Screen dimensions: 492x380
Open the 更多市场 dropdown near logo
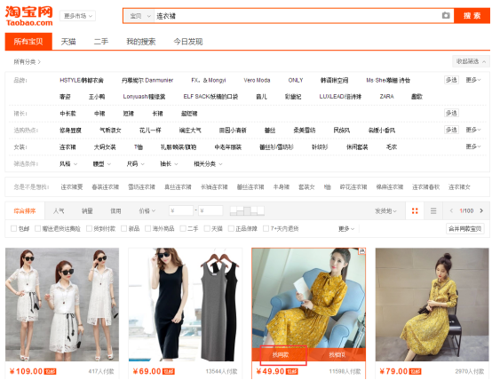coord(77,16)
